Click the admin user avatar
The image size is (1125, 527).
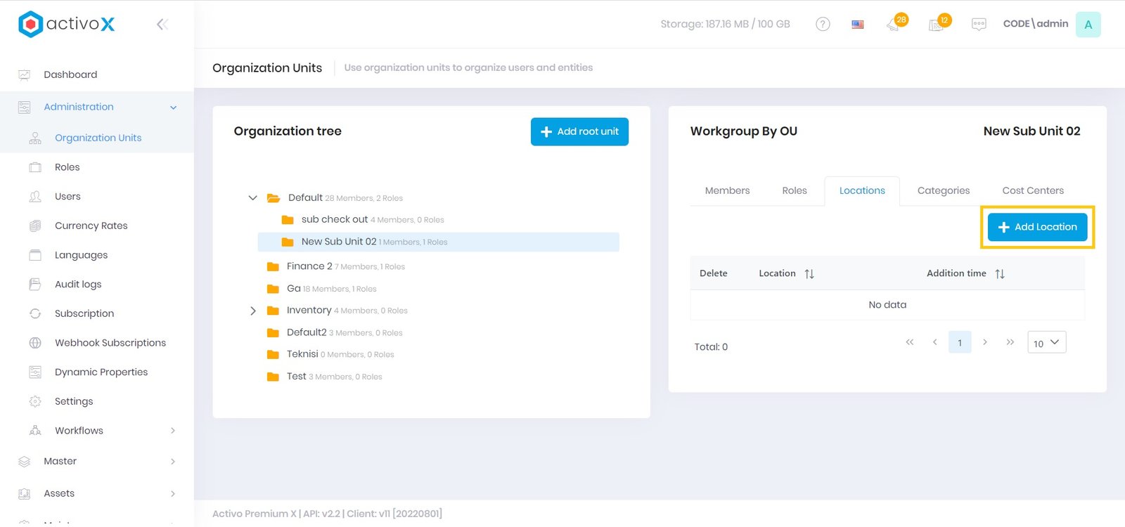[x=1088, y=25]
